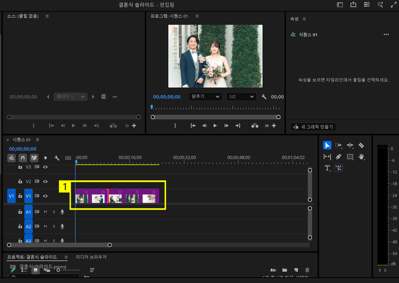The width and height of the screenshot is (399, 283).
Task: Open the 1/2 playback resolution dropdown
Action: coord(241,97)
